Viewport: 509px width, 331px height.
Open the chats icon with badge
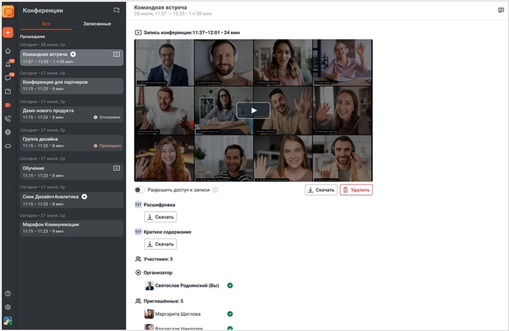coord(8,78)
